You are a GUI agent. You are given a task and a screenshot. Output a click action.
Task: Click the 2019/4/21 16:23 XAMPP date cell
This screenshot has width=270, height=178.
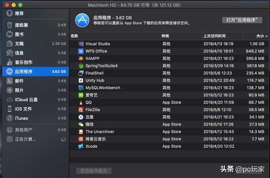pos(218,58)
